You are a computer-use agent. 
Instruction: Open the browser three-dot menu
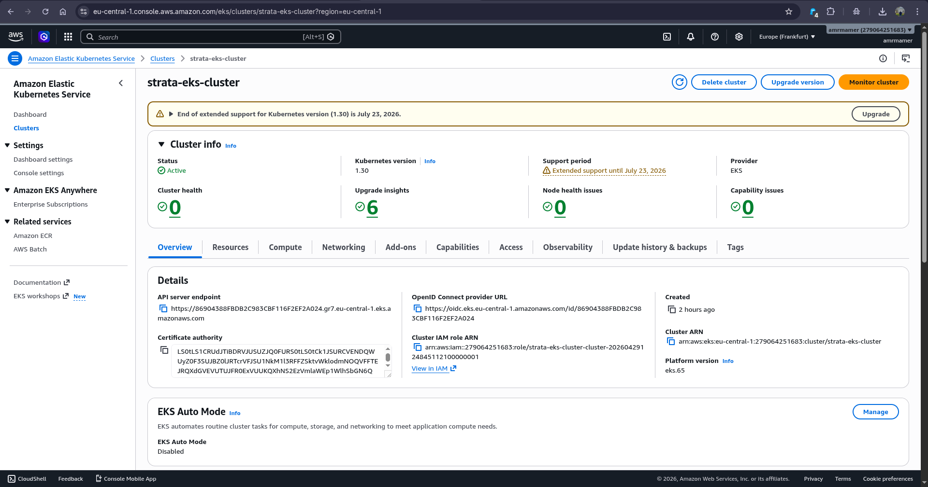(x=917, y=12)
